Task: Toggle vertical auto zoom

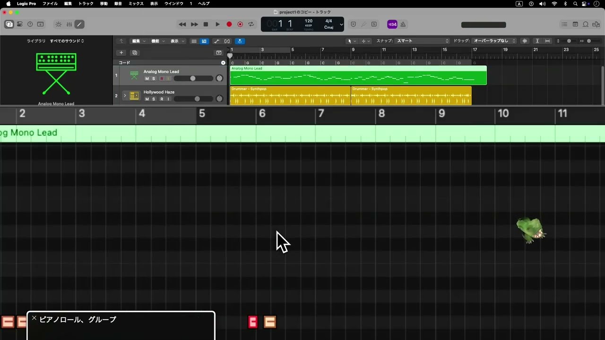Action: [537, 41]
